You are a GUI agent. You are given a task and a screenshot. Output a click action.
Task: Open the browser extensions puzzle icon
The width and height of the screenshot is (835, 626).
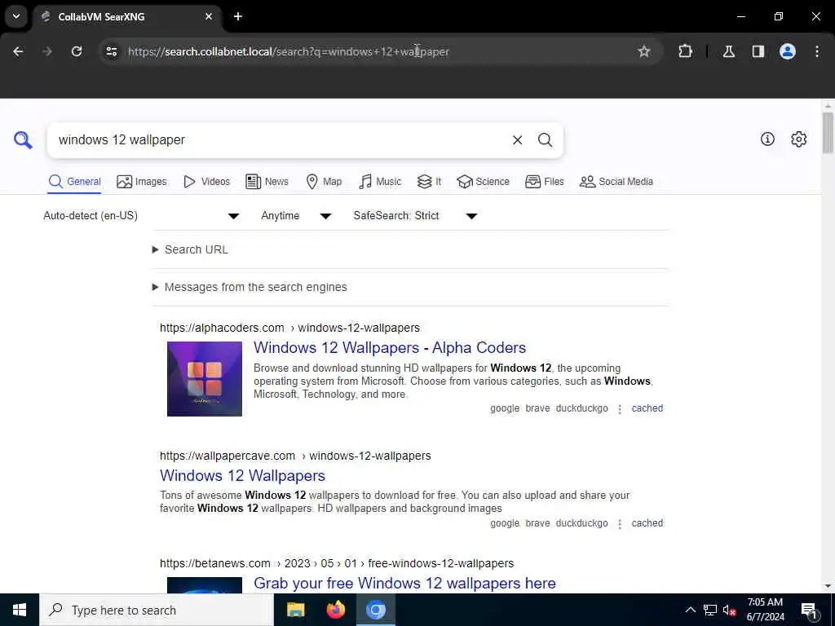point(685,51)
